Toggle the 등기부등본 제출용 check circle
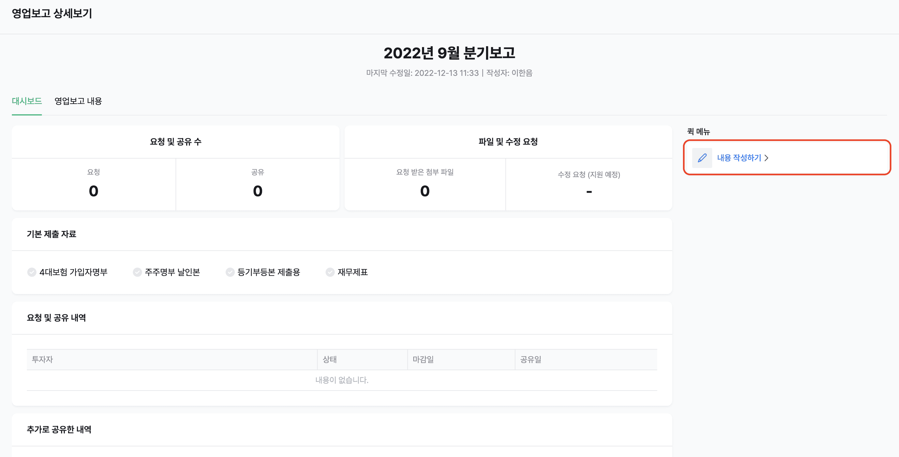Viewport: 899px width, 457px height. 230,272
